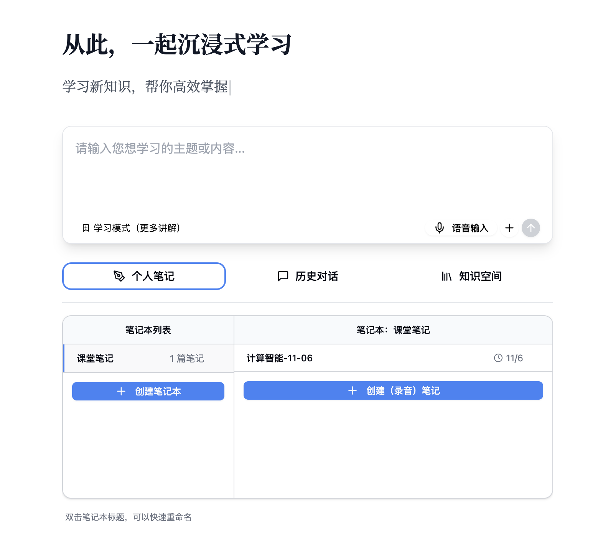The image size is (603, 537).
Task: Click the microphone icon for 语音输入
Action: point(440,227)
